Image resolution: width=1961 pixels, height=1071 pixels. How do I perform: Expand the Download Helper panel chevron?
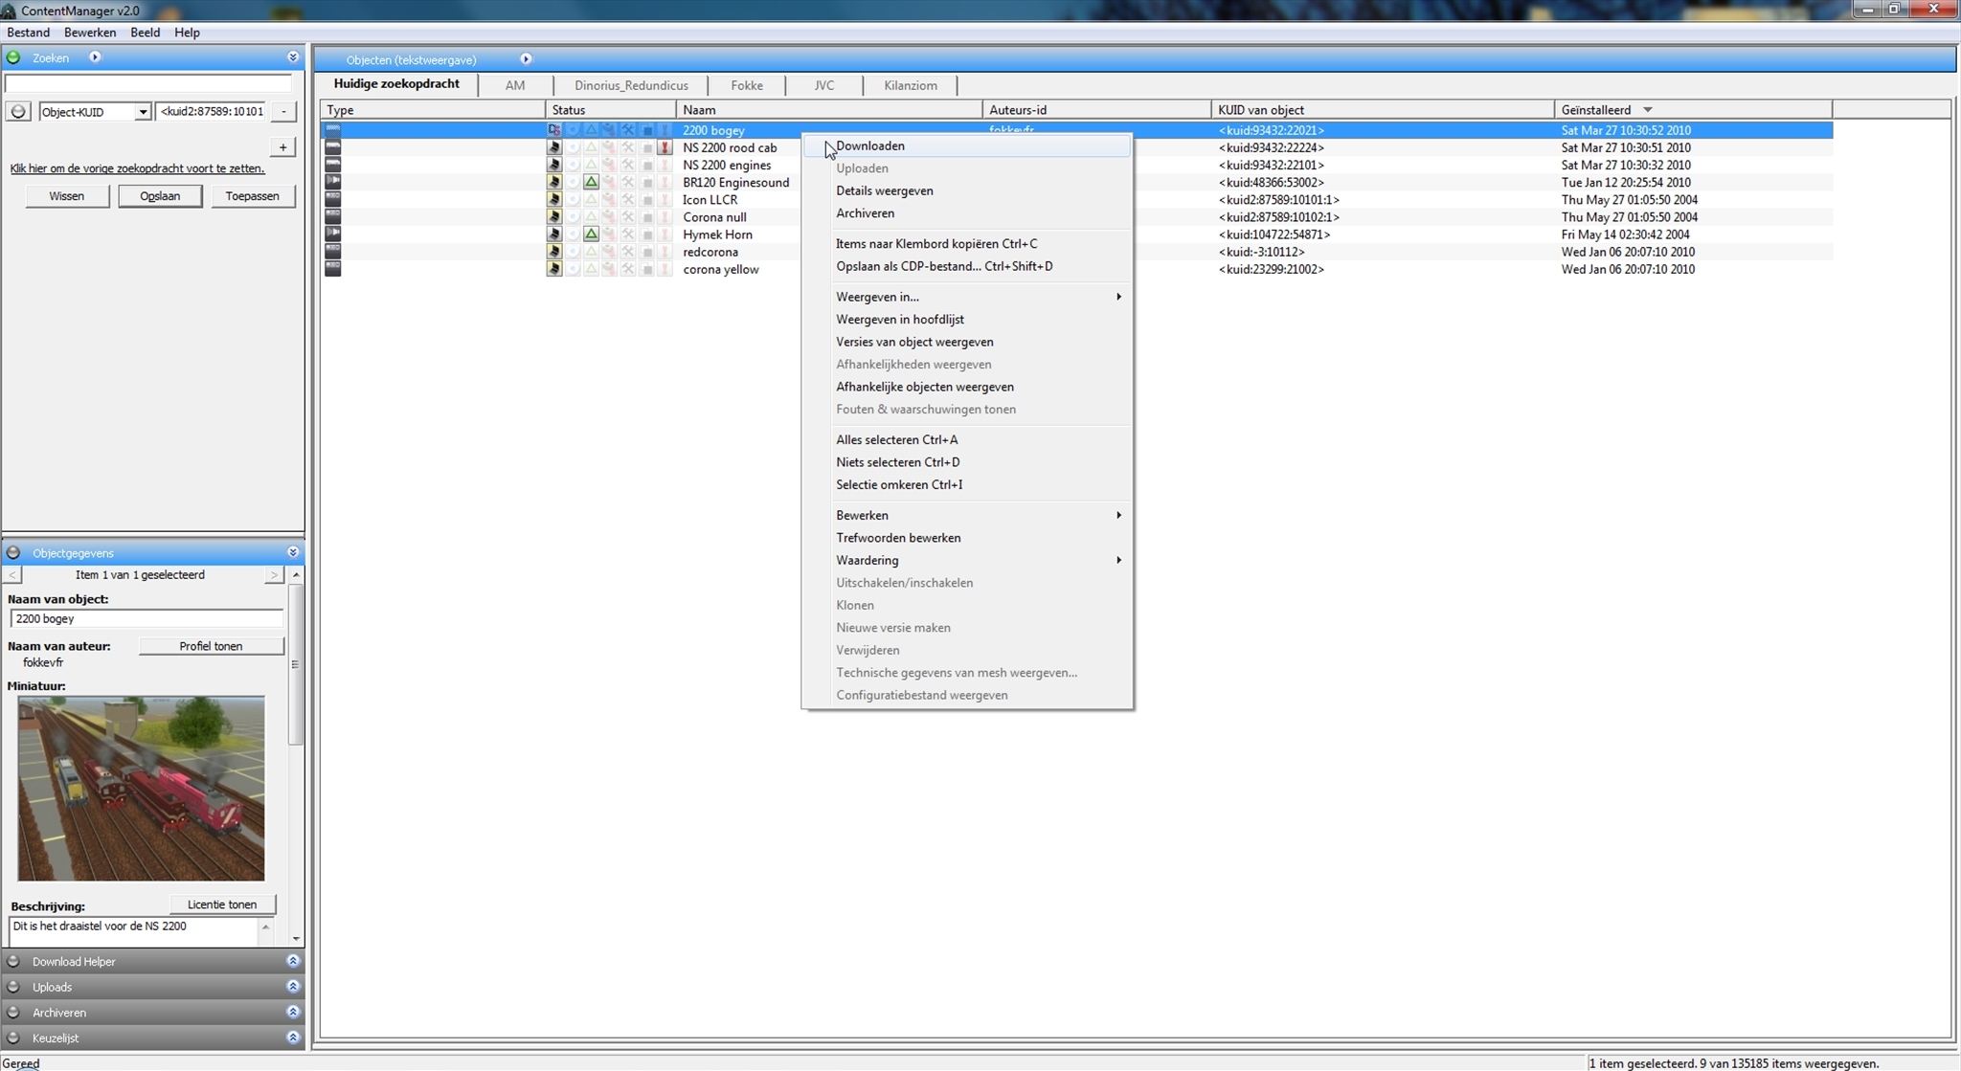coord(293,961)
